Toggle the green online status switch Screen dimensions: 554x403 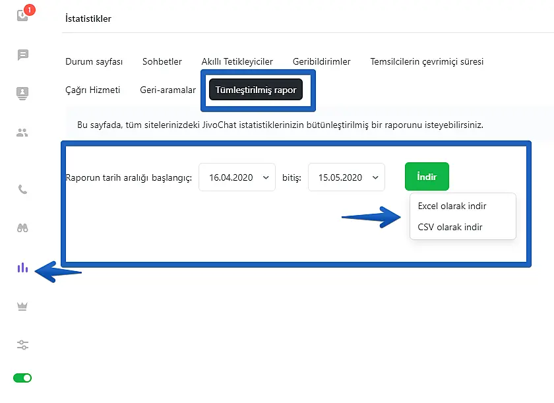point(23,378)
